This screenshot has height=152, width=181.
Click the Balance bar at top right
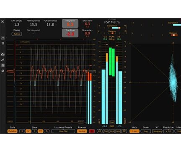[174, 35]
